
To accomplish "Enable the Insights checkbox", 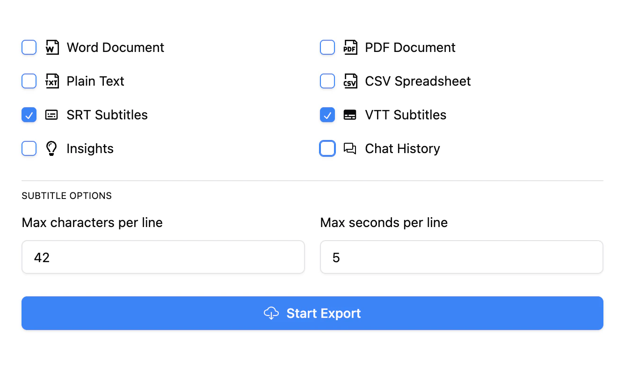I will tap(29, 148).
